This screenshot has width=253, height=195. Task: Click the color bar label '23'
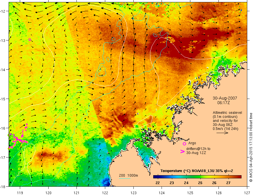click(172, 183)
